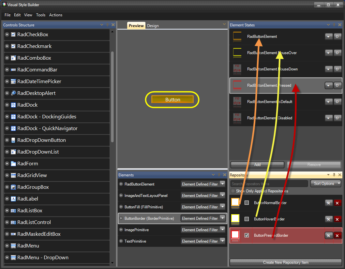The image size is (345, 269).
Task: Open the Sort Options dropdown
Action: coord(325,183)
